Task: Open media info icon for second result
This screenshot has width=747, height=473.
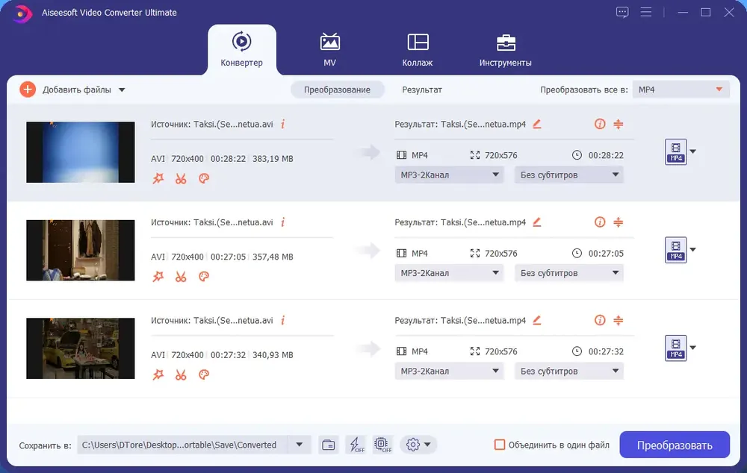Action: (x=600, y=222)
